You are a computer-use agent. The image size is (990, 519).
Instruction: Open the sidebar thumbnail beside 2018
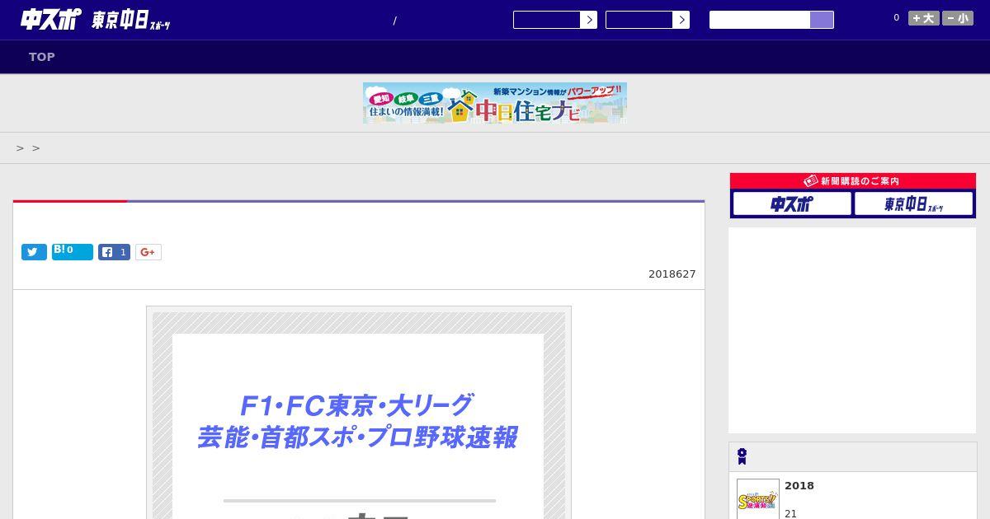(x=758, y=499)
